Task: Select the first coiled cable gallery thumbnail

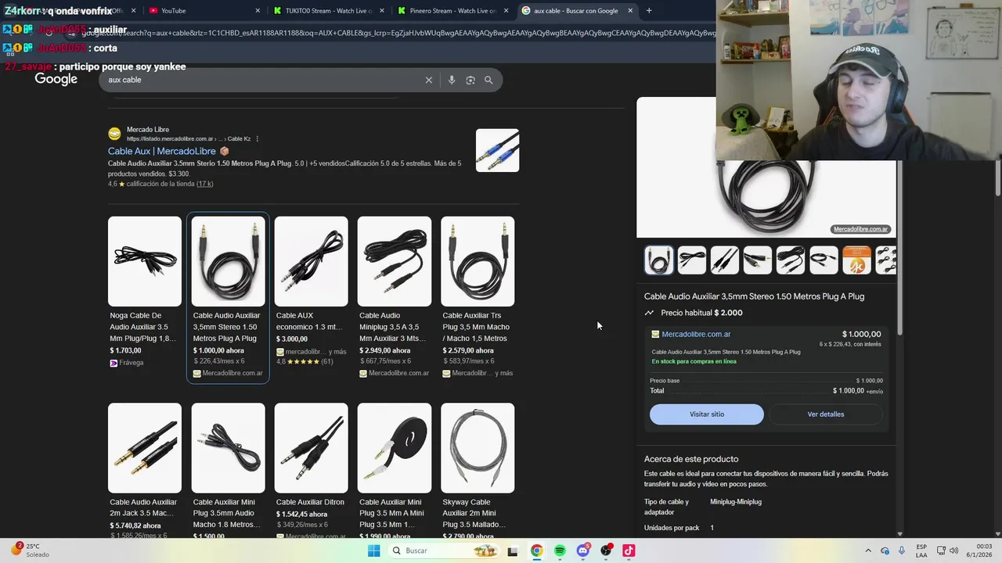Action: [658, 260]
